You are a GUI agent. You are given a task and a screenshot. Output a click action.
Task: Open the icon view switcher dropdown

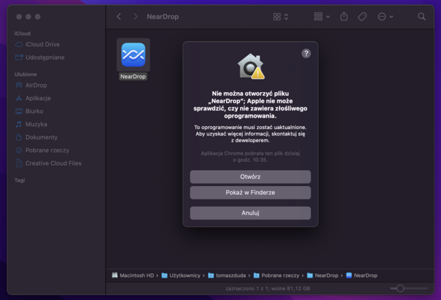tap(280, 17)
